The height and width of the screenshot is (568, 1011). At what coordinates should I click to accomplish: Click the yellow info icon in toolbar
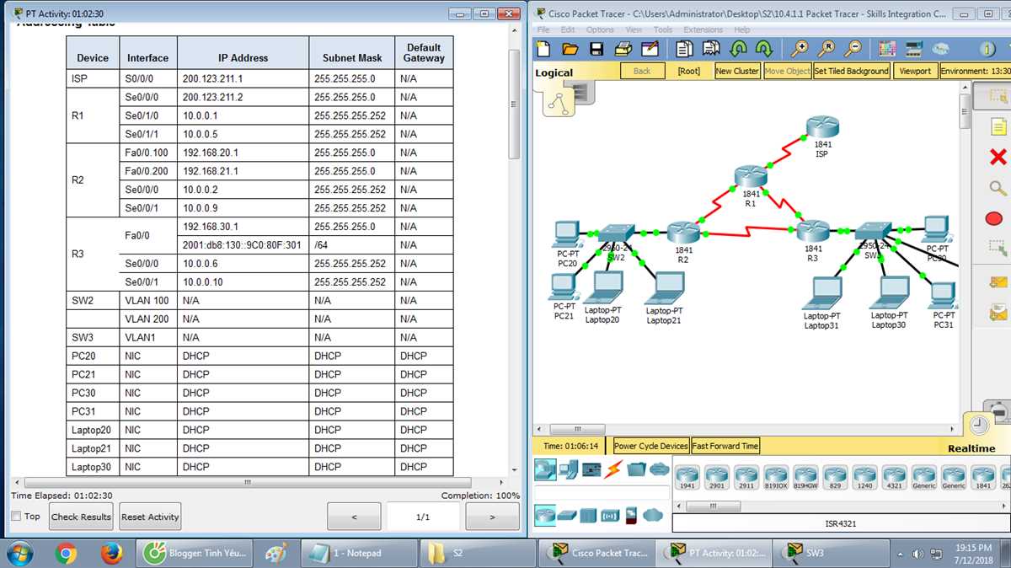click(x=987, y=49)
